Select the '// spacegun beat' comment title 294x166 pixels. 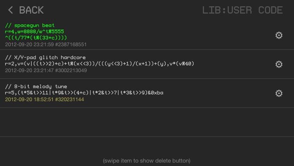(30, 26)
